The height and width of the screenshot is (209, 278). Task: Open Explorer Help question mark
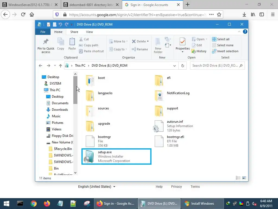245,32
